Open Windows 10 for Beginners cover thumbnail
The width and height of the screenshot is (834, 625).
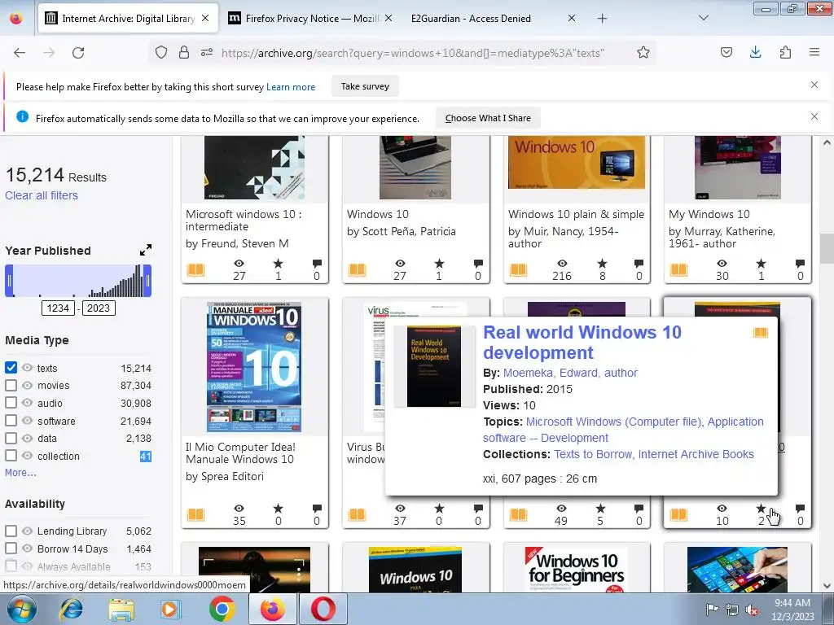(x=576, y=569)
